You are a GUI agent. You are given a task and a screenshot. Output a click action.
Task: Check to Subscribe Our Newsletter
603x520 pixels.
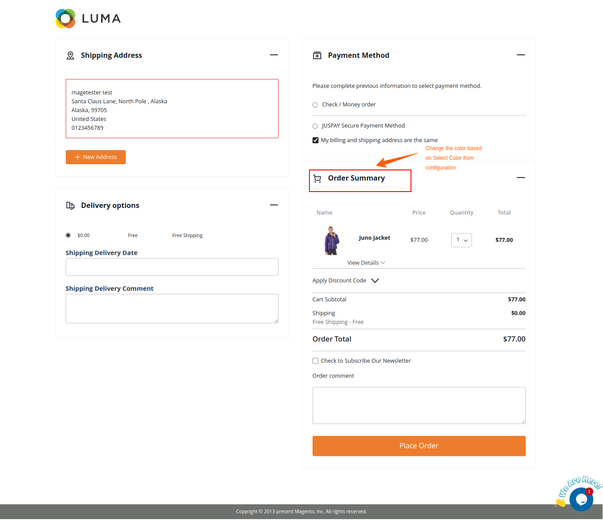[x=315, y=361]
